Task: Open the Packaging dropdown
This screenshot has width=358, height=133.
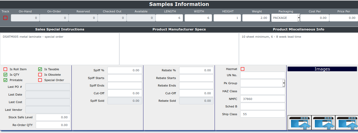Action: (x=299, y=18)
